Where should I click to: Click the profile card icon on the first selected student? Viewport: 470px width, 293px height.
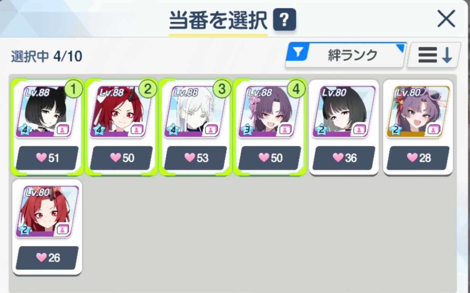coord(62,130)
